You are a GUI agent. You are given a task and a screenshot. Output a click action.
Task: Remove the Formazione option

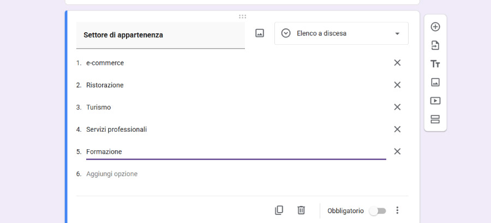(397, 151)
